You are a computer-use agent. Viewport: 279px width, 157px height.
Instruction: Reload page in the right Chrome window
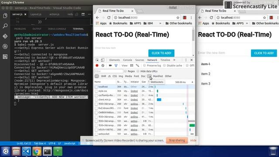point(211,17)
